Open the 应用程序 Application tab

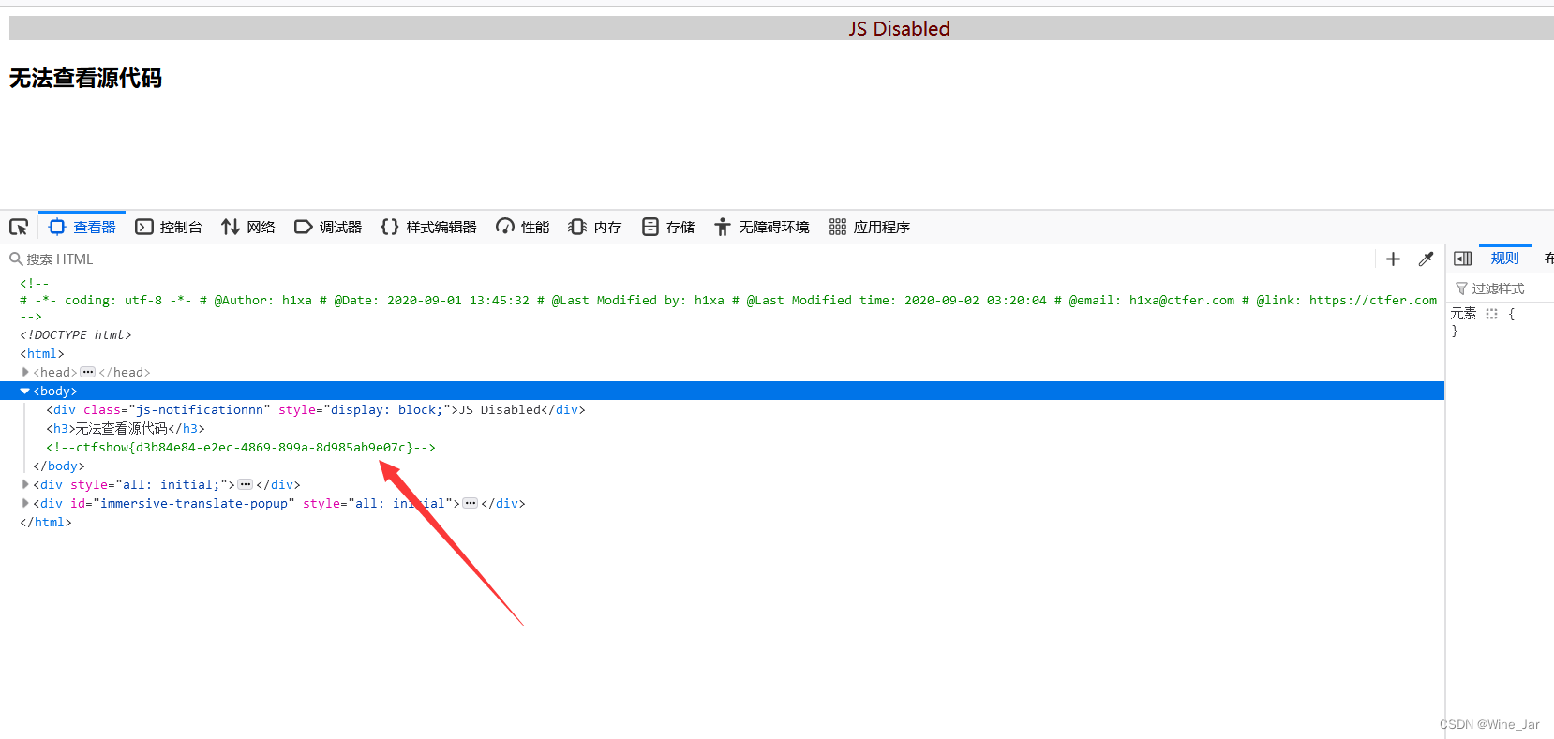tap(870, 227)
